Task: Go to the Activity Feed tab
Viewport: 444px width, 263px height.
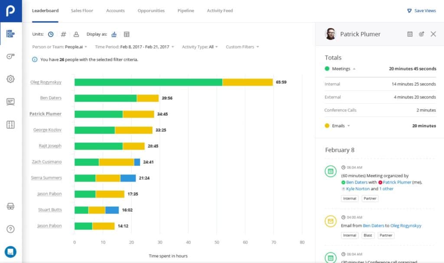Action: pyautogui.click(x=219, y=11)
